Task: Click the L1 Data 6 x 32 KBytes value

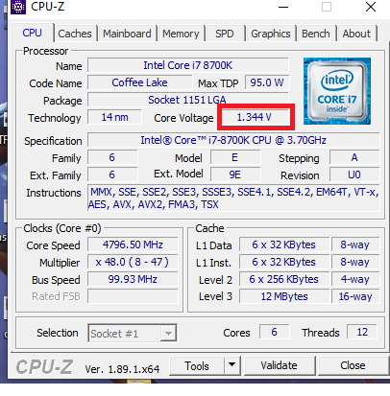Action: (x=284, y=245)
